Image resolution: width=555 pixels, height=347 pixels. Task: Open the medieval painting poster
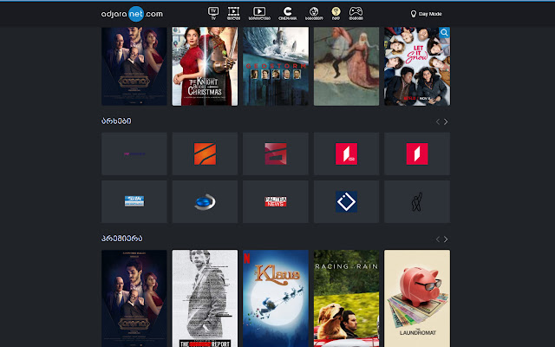[x=346, y=66]
